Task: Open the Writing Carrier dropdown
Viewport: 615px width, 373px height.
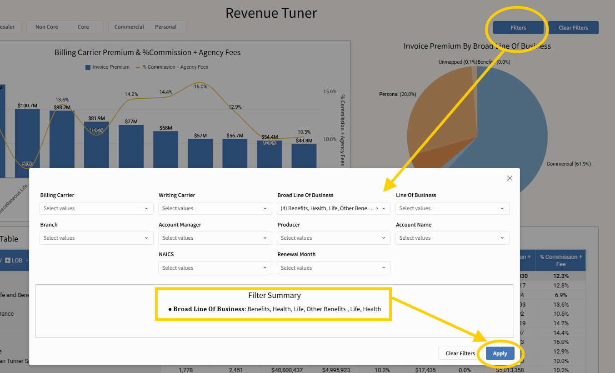Action: [215, 208]
